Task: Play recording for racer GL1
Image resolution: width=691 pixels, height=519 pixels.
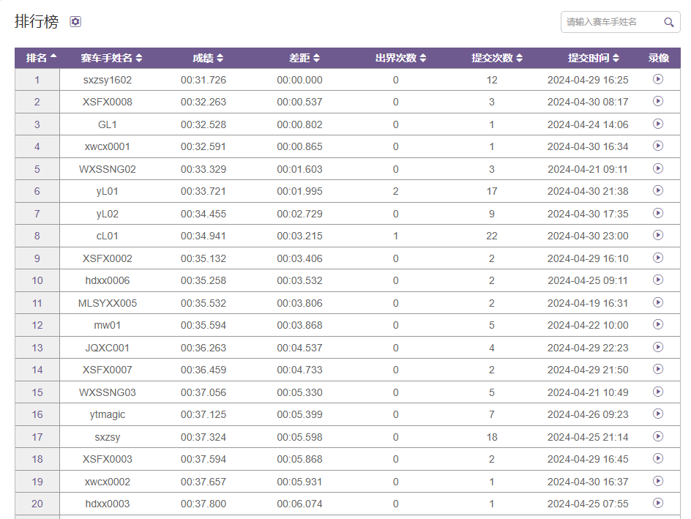Action: click(x=658, y=124)
